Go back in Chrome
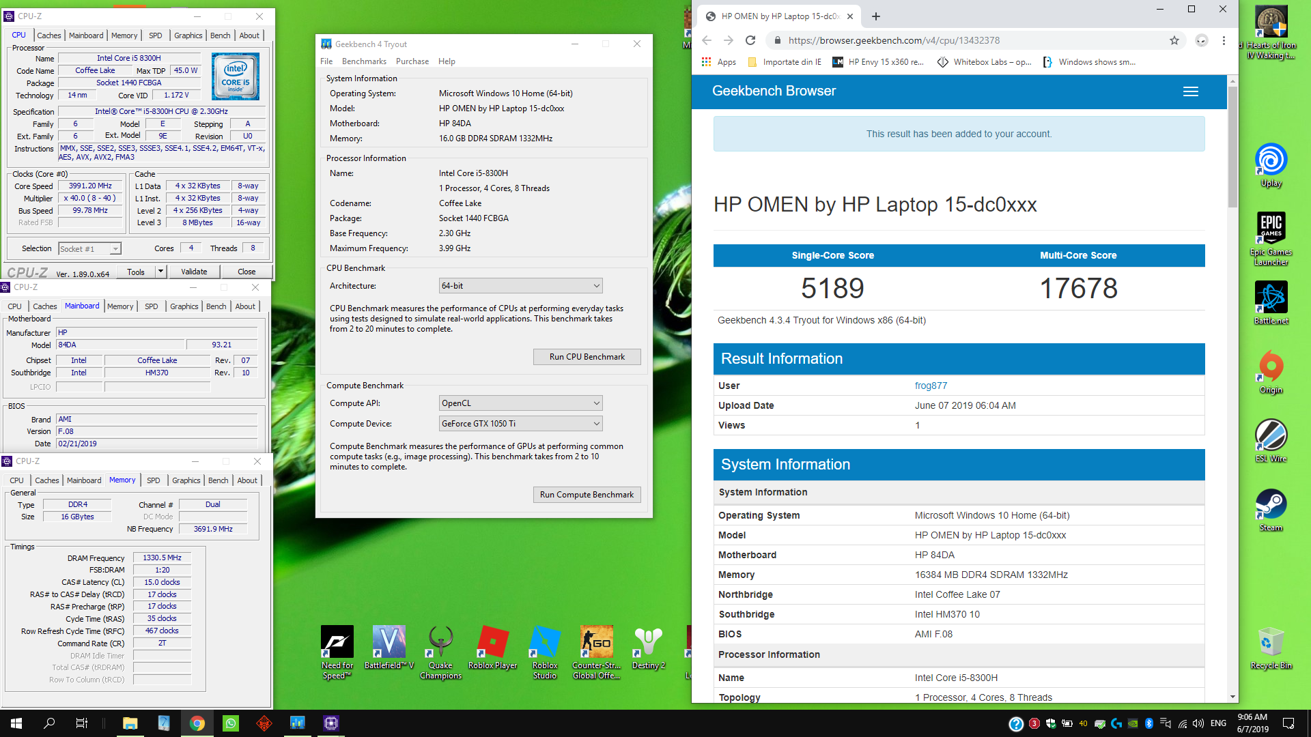The width and height of the screenshot is (1311, 737). tap(707, 40)
